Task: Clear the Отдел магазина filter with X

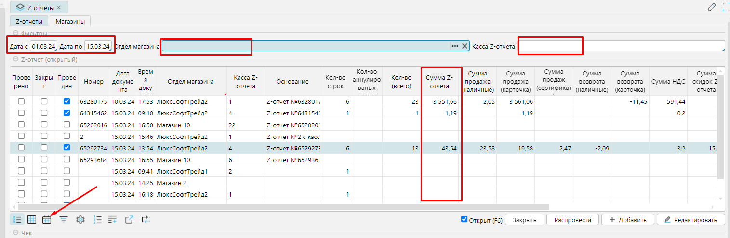Action: tap(465, 46)
